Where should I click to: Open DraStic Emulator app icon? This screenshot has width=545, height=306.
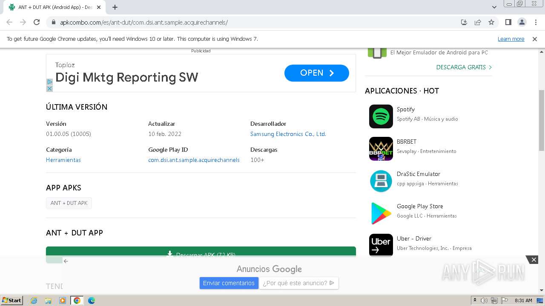point(381,181)
